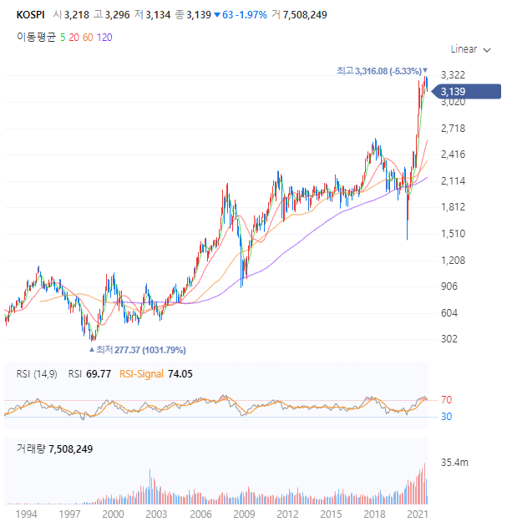
Task: Click the open price 시 3,218
Action: click(71, 15)
